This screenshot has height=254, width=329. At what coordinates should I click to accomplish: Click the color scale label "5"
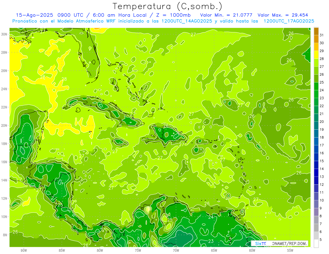[x=321, y=239]
